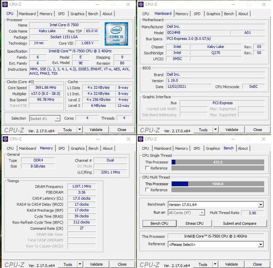The width and height of the screenshot is (273, 268).
Task: Open the Please Select reference processor dropdown
Action: (x=261, y=244)
